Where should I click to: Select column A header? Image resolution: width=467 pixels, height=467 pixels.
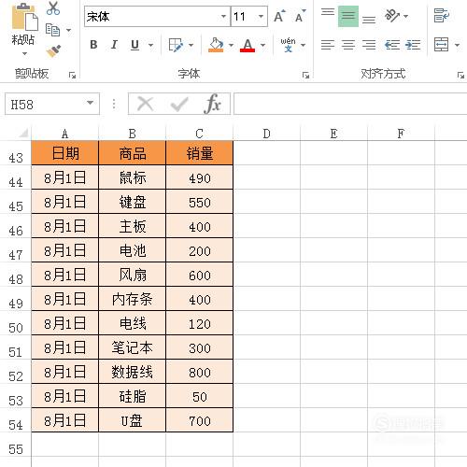pyautogui.click(x=64, y=134)
